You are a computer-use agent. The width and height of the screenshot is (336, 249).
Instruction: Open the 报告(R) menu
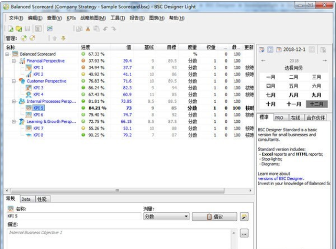point(137,18)
